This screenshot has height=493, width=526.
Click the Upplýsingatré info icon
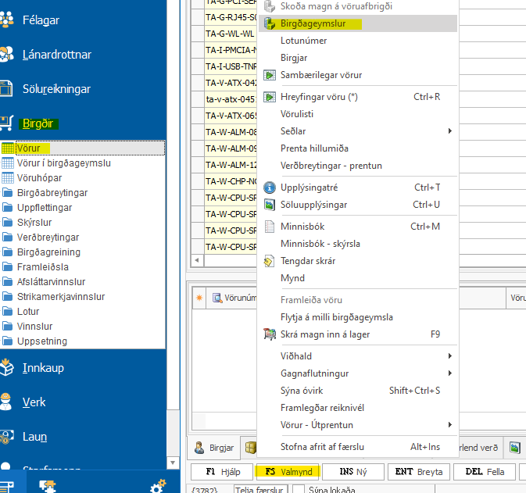point(270,188)
